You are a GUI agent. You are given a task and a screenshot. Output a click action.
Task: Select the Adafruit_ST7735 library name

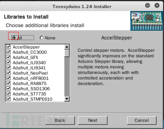click(x=30, y=94)
